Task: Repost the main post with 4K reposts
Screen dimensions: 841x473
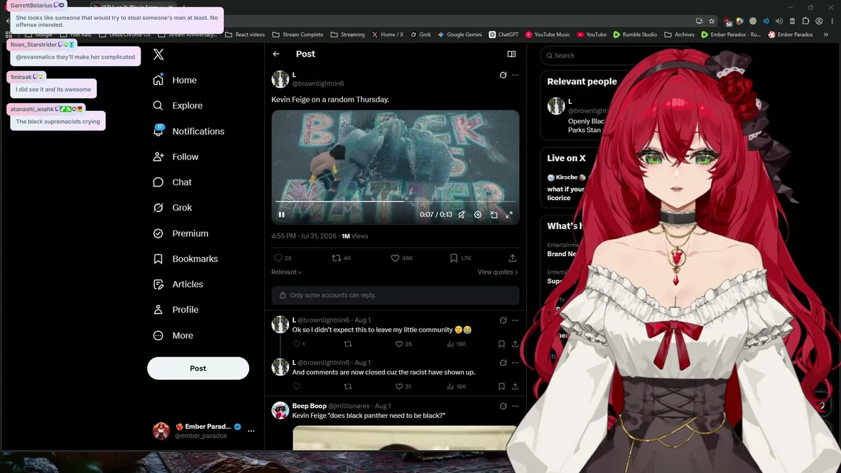Action: [342, 258]
